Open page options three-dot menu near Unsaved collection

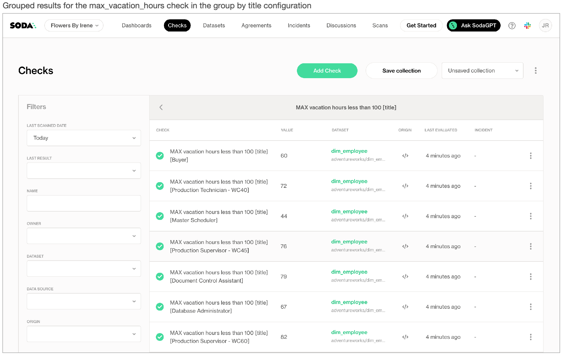point(535,71)
